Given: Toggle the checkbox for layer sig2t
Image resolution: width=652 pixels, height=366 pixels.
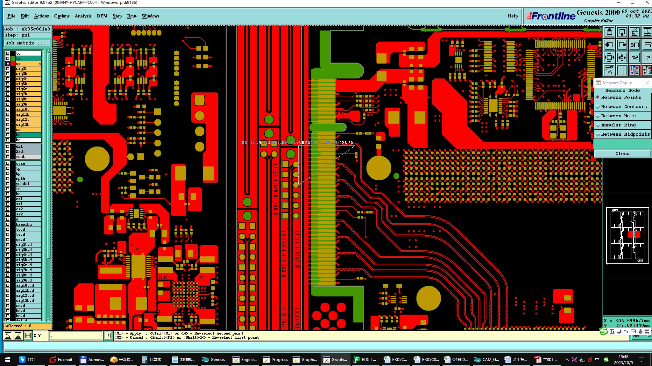Looking at the screenshot, I should 8,69.
